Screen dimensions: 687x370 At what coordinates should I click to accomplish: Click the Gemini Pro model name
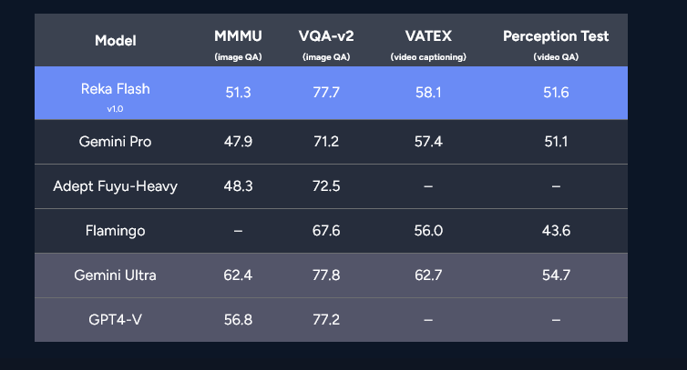[x=115, y=142]
